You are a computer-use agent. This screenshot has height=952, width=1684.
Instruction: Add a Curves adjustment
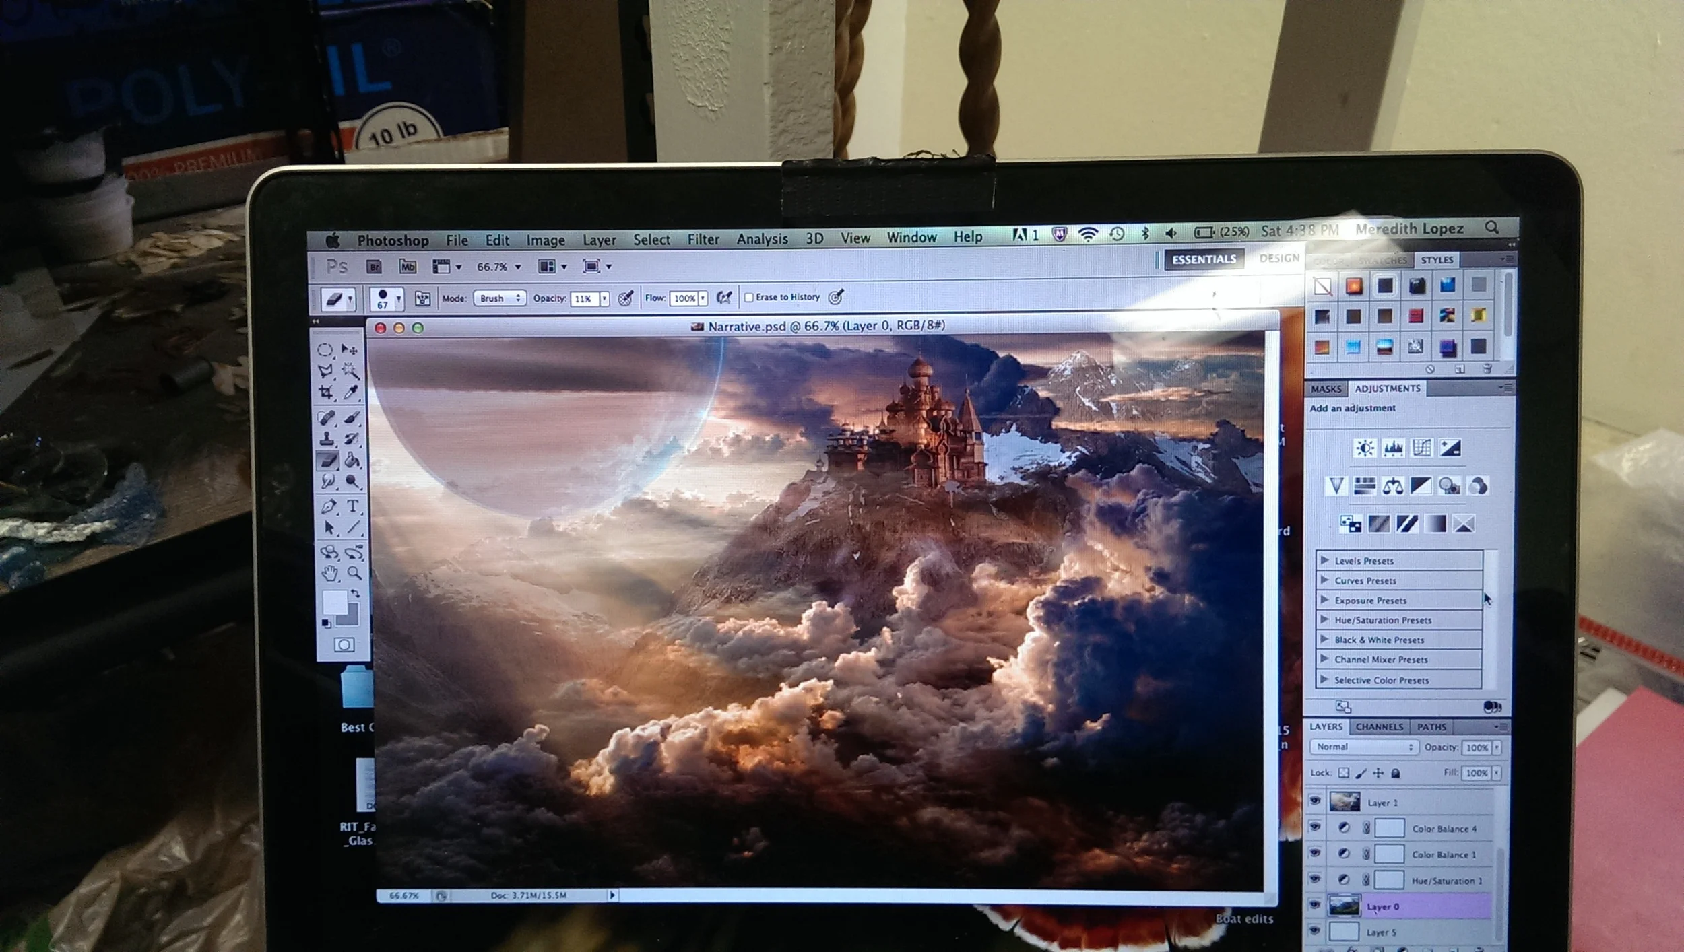point(1422,448)
